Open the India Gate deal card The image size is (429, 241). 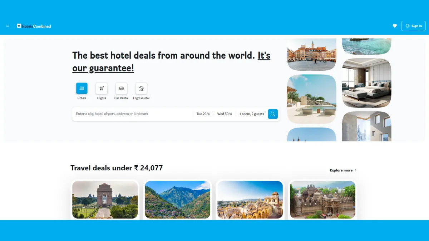pyautogui.click(x=105, y=200)
